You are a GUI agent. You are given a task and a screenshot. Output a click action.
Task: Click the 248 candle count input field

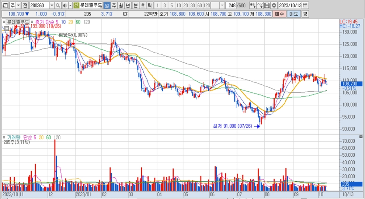pyautogui.click(x=232, y=6)
